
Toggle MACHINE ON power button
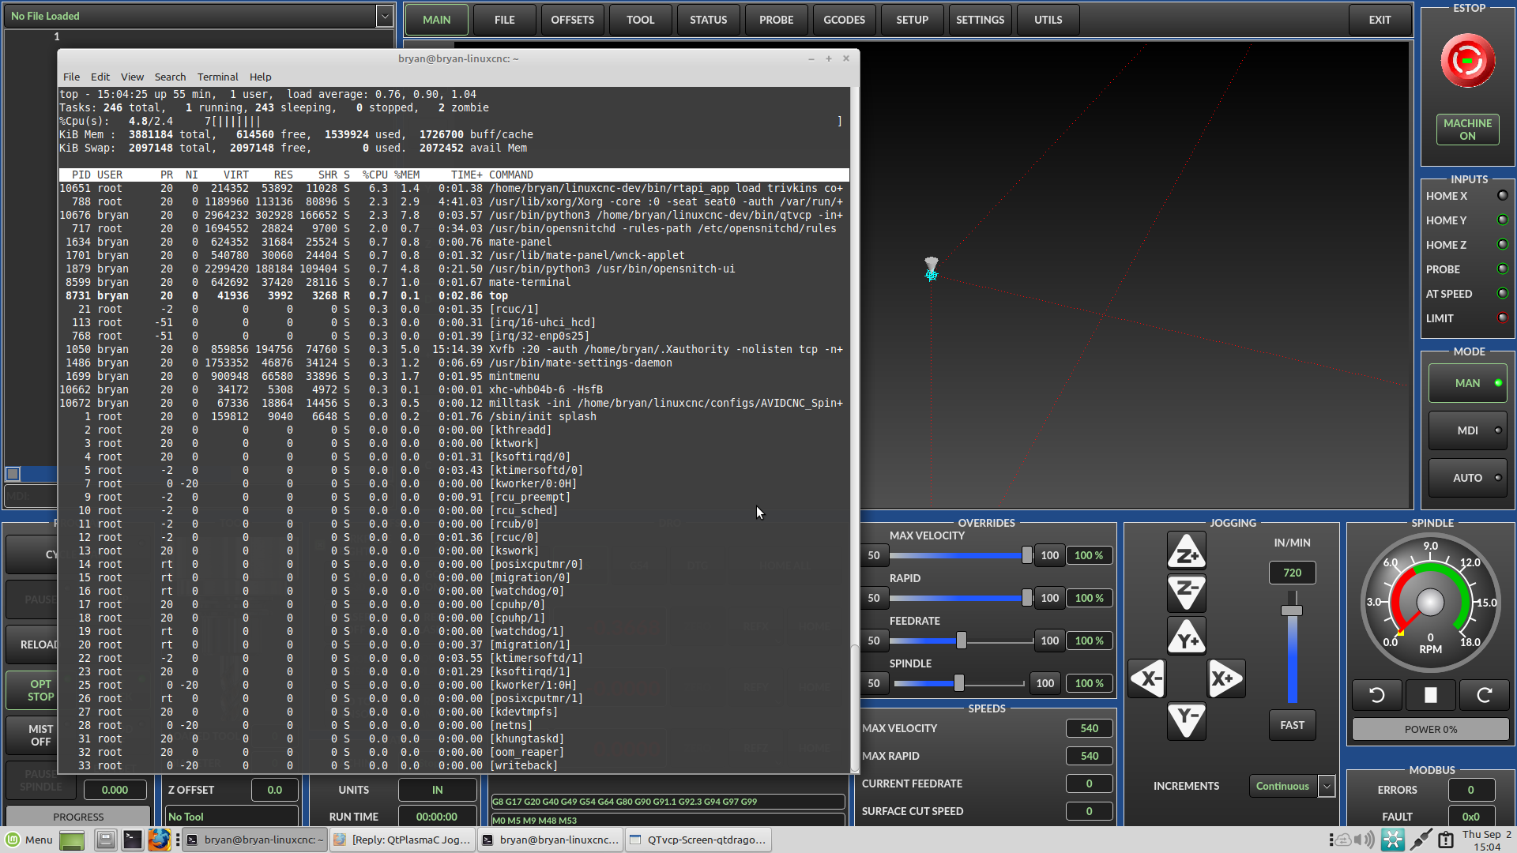[x=1467, y=130]
